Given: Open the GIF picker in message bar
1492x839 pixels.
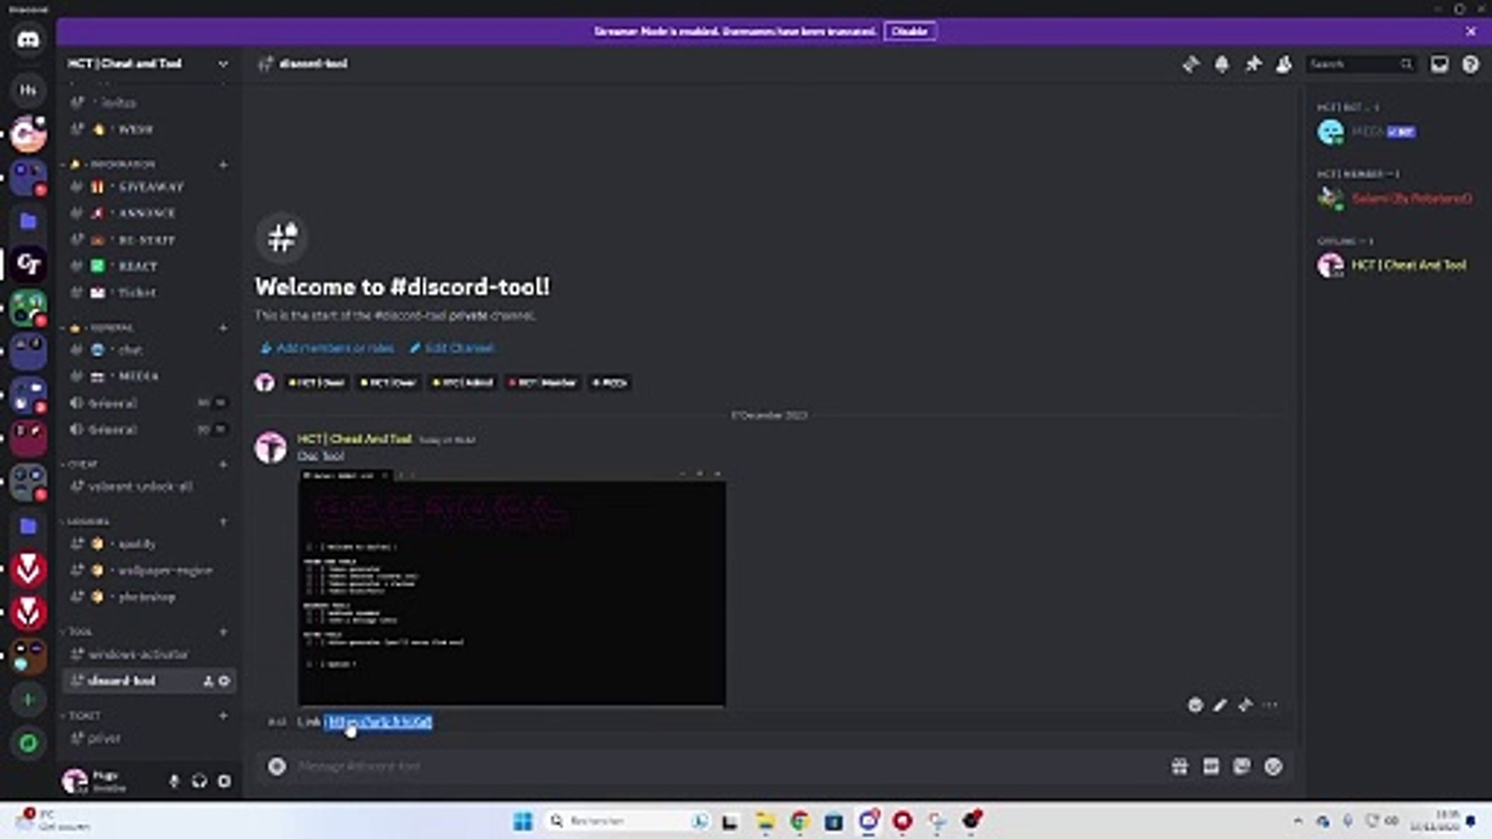Looking at the screenshot, I should pos(1210,767).
